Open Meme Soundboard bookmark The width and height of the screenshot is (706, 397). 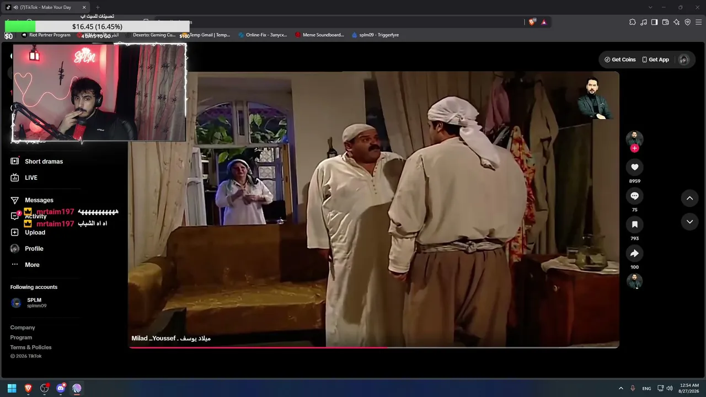point(319,35)
